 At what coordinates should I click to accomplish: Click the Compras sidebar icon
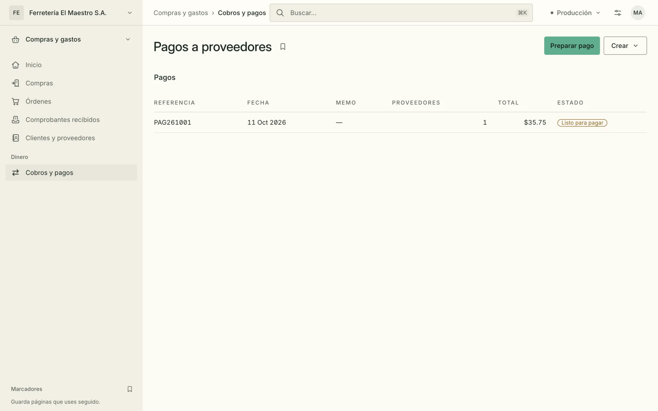click(15, 83)
